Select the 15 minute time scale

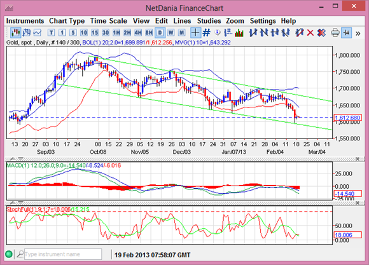tap(94, 32)
